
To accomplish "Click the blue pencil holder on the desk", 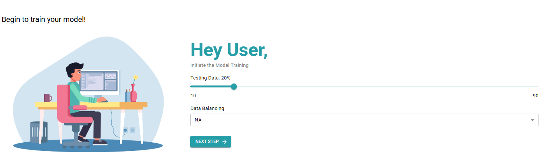I will click(128, 97).
